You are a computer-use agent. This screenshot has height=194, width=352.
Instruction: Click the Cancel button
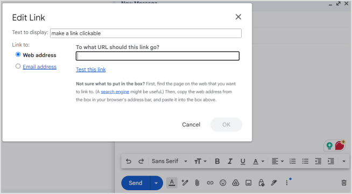click(x=191, y=124)
